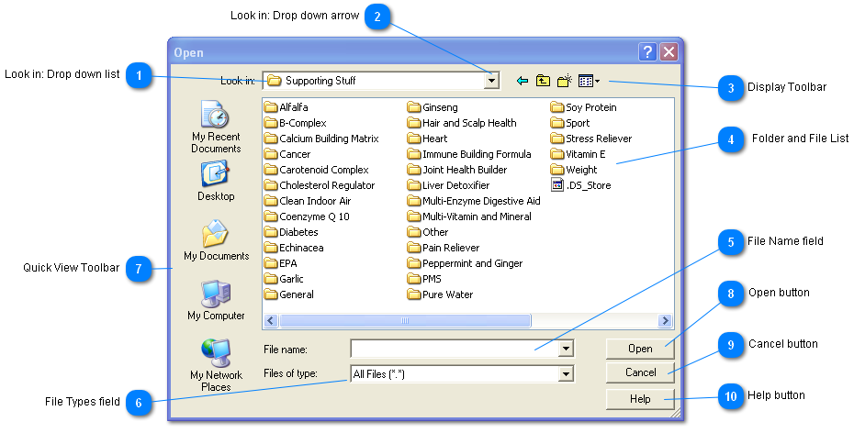Screen dimensions: 854x433
Task: Select the Ginseng folder
Action: coord(433,107)
